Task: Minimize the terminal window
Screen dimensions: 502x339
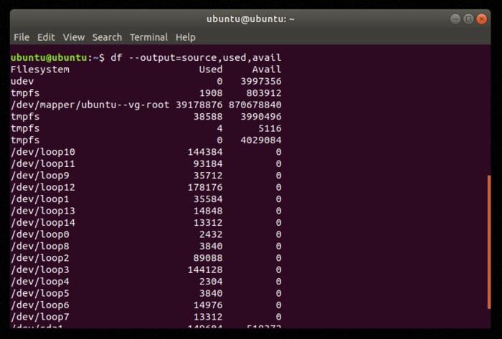Action: point(455,19)
